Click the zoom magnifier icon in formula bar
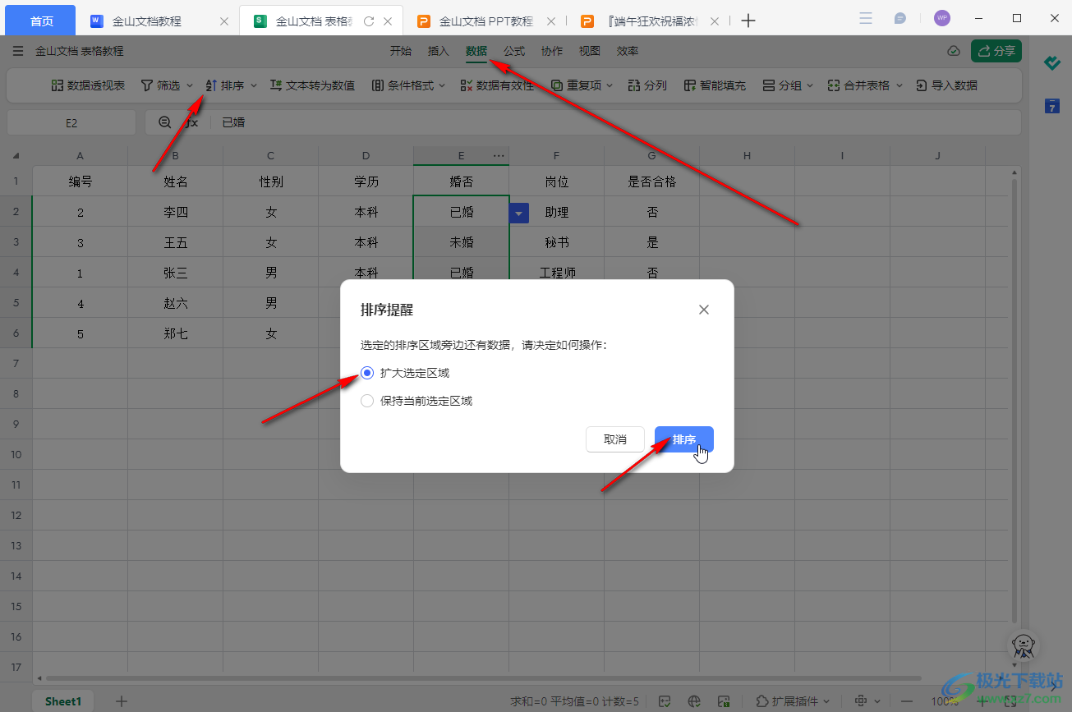The width and height of the screenshot is (1072, 712). click(x=165, y=122)
